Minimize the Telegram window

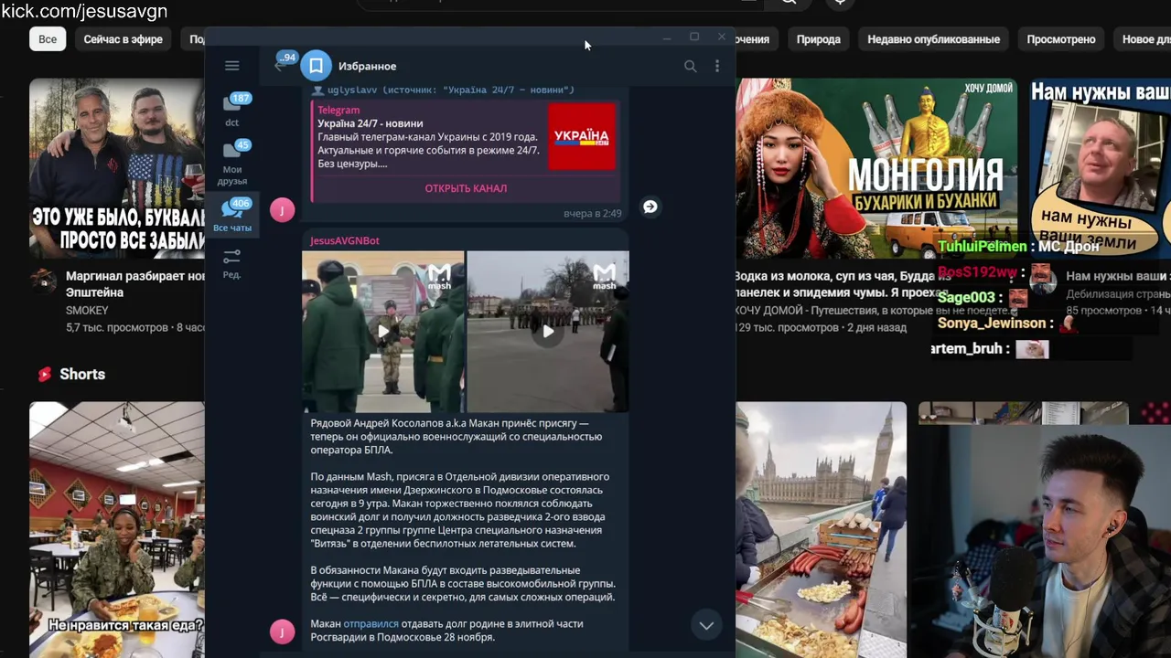pyautogui.click(x=667, y=37)
